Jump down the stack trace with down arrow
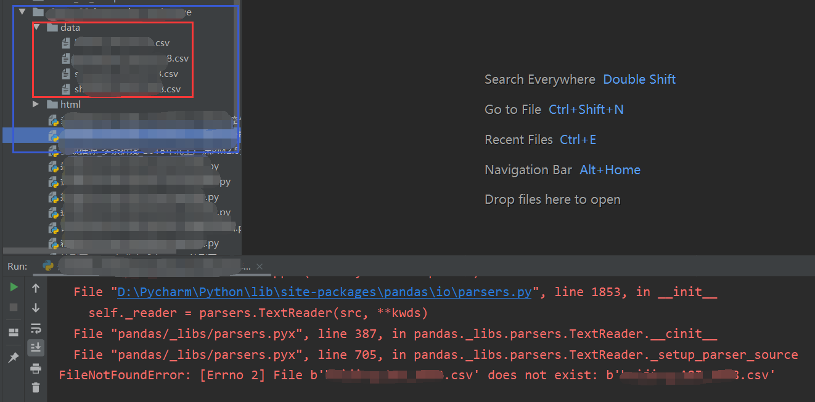 (36, 308)
